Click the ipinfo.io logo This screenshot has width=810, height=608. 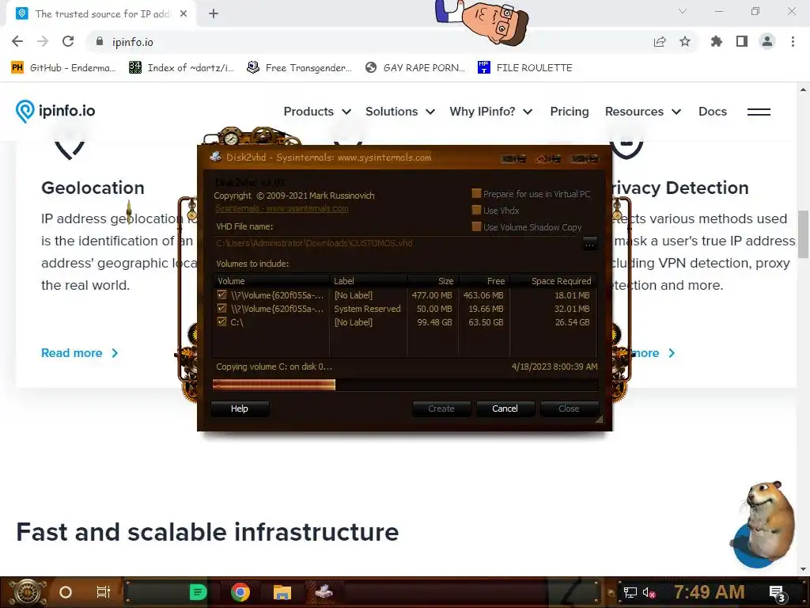pyautogui.click(x=55, y=111)
